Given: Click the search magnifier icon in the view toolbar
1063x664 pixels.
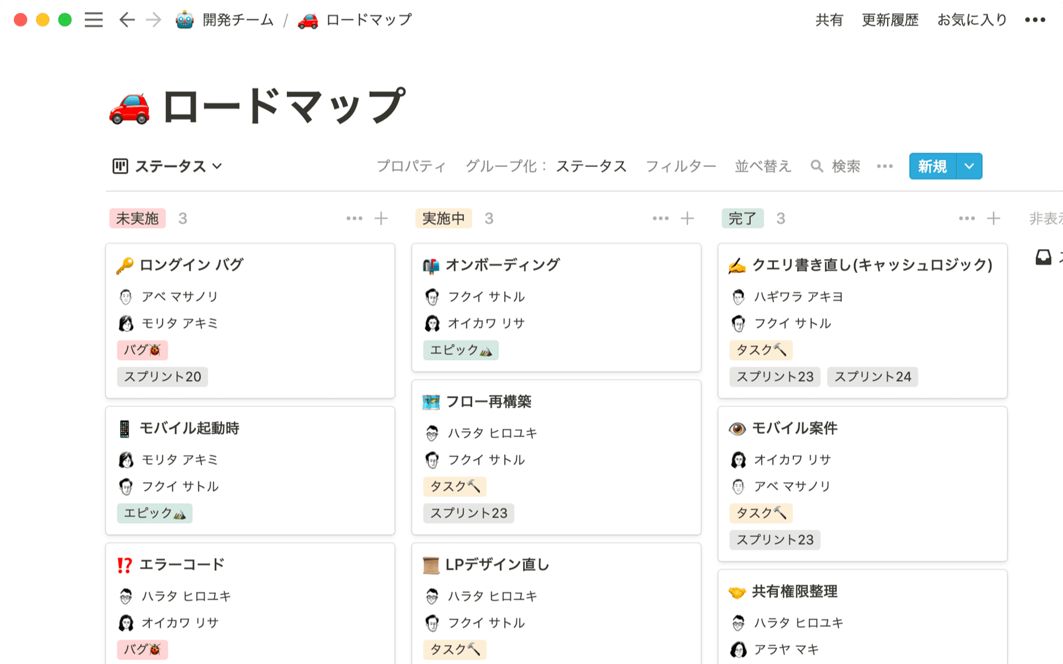Looking at the screenshot, I should pyautogui.click(x=817, y=166).
